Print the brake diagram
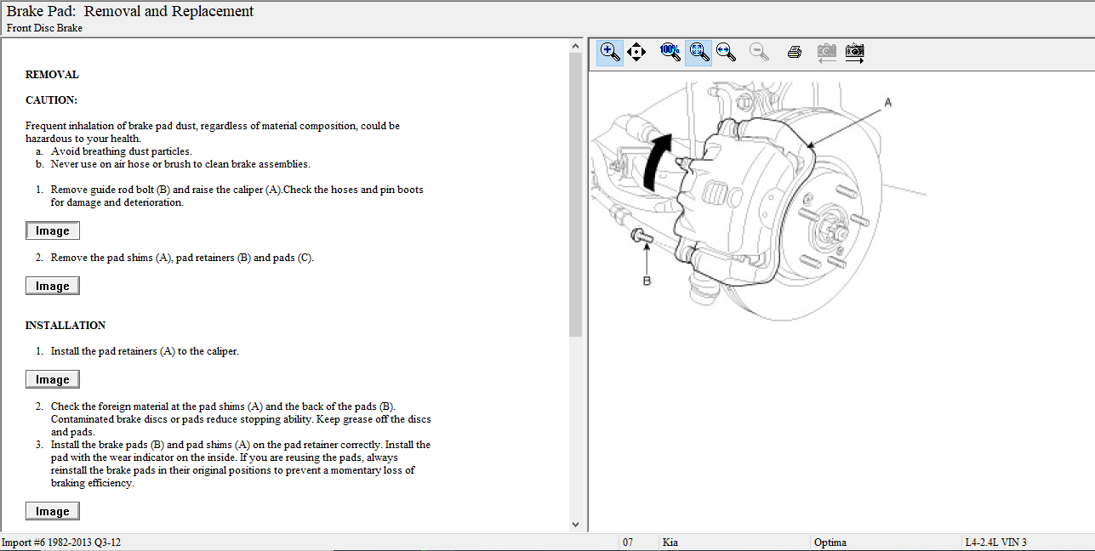The height and width of the screenshot is (551, 1095). tap(795, 53)
